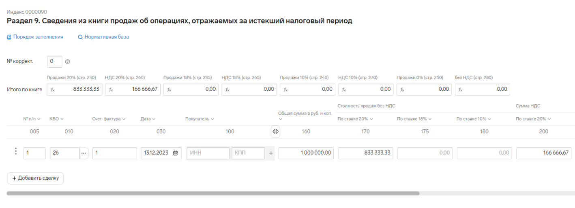
Task: Click column expand/collapse arrows icon
Action: pyautogui.click(x=276, y=131)
